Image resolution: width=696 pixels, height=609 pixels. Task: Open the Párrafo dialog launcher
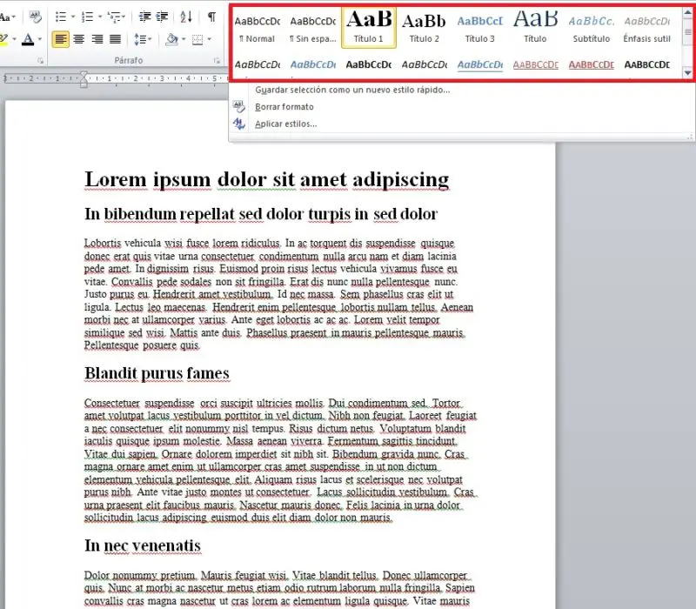point(217,60)
